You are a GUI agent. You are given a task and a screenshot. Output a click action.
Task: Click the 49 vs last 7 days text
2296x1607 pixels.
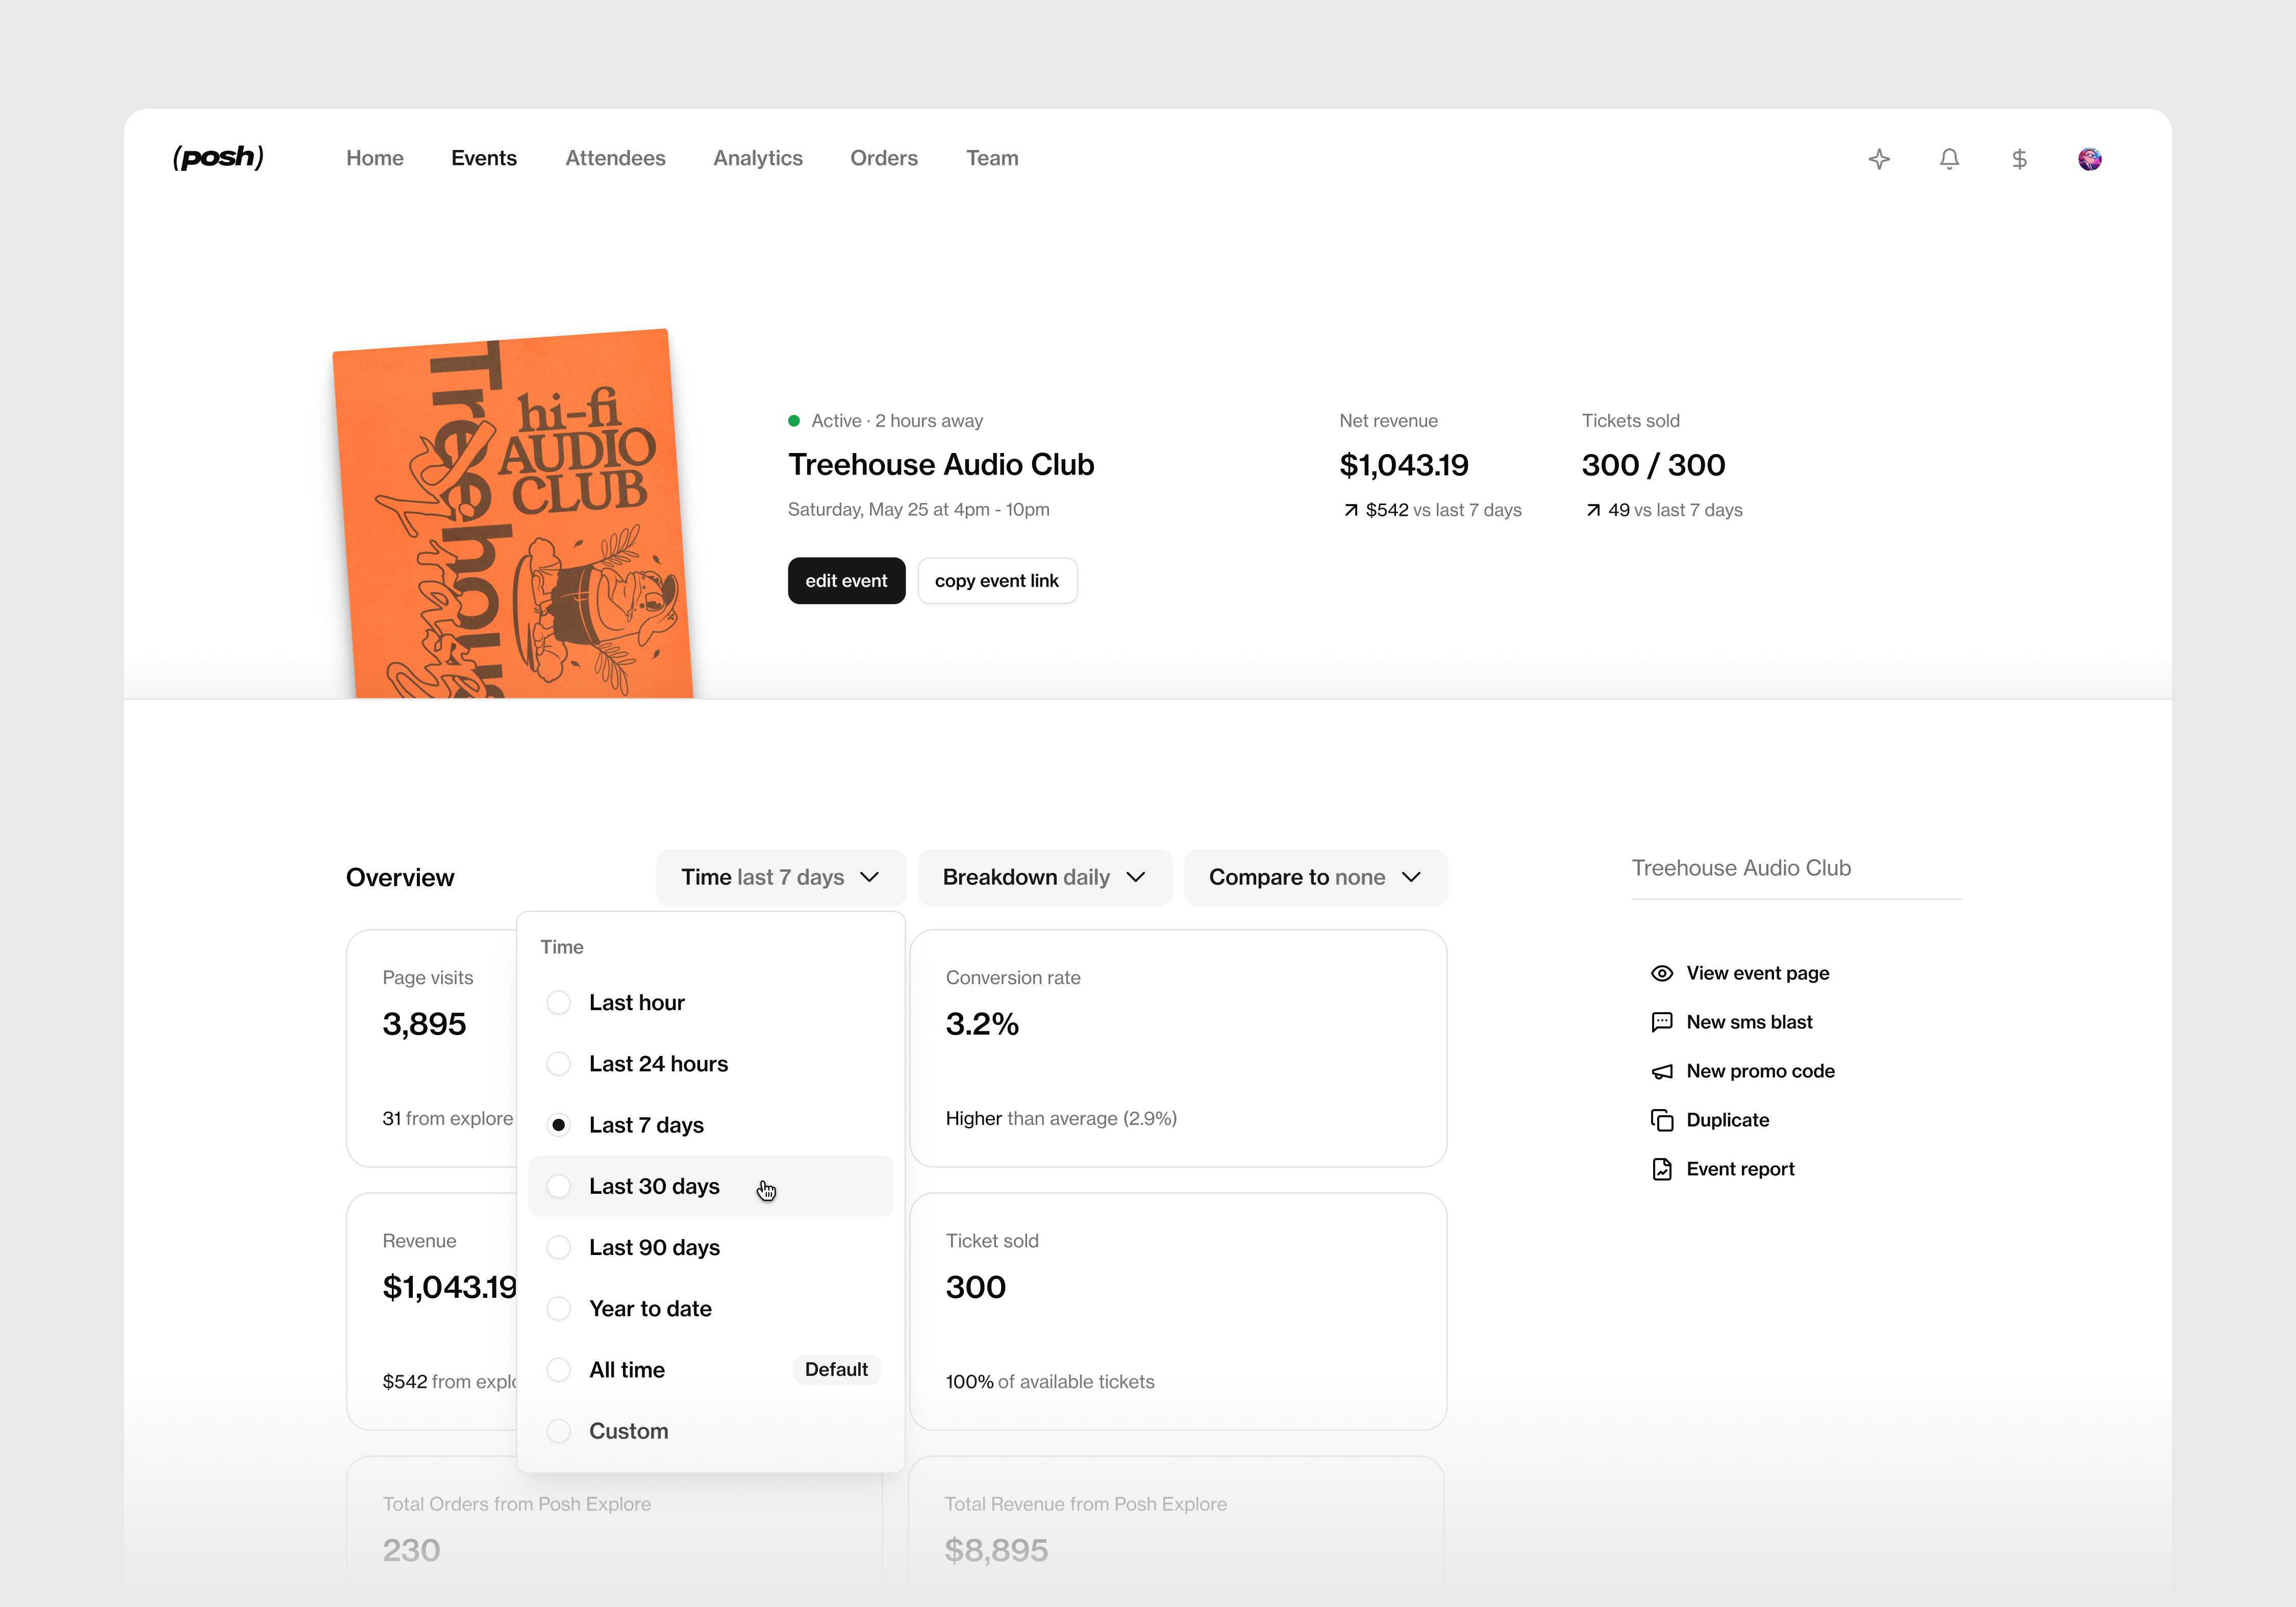tap(1664, 510)
